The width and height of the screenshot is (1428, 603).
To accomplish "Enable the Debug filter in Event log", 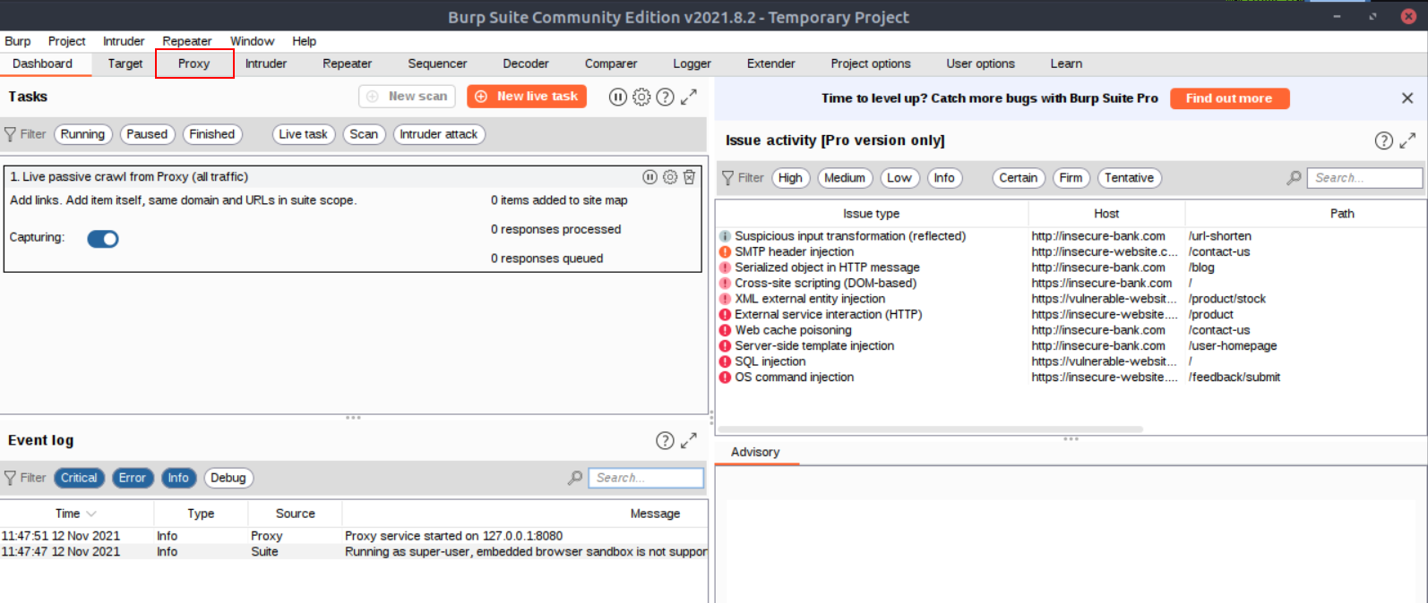I will pos(228,478).
